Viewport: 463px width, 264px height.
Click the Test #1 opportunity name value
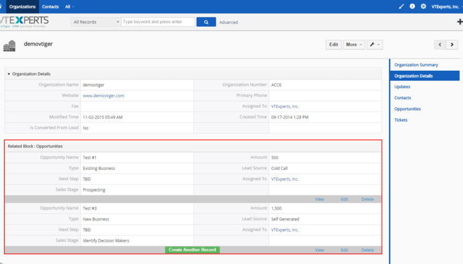[89, 157]
